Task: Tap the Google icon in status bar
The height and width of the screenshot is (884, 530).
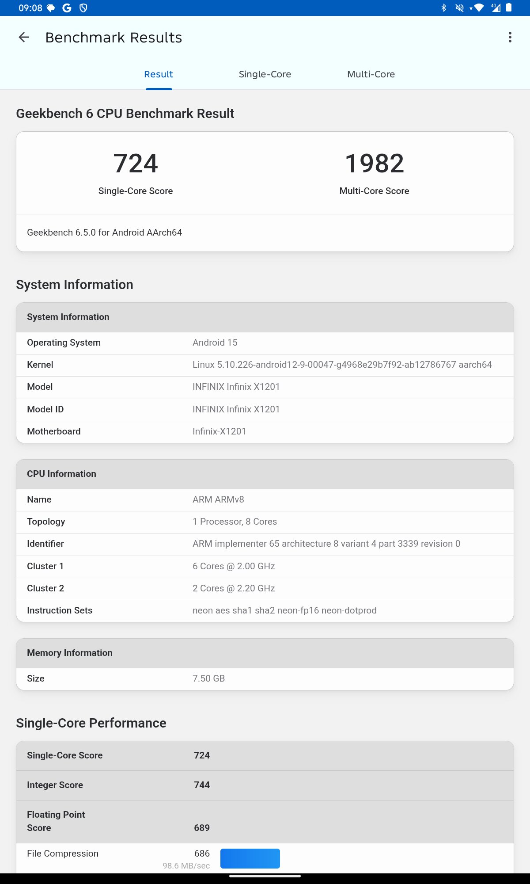Action: [67, 8]
